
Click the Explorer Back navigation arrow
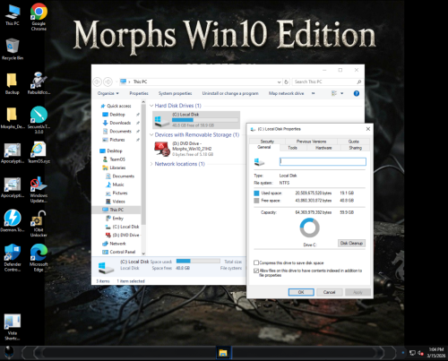point(98,82)
